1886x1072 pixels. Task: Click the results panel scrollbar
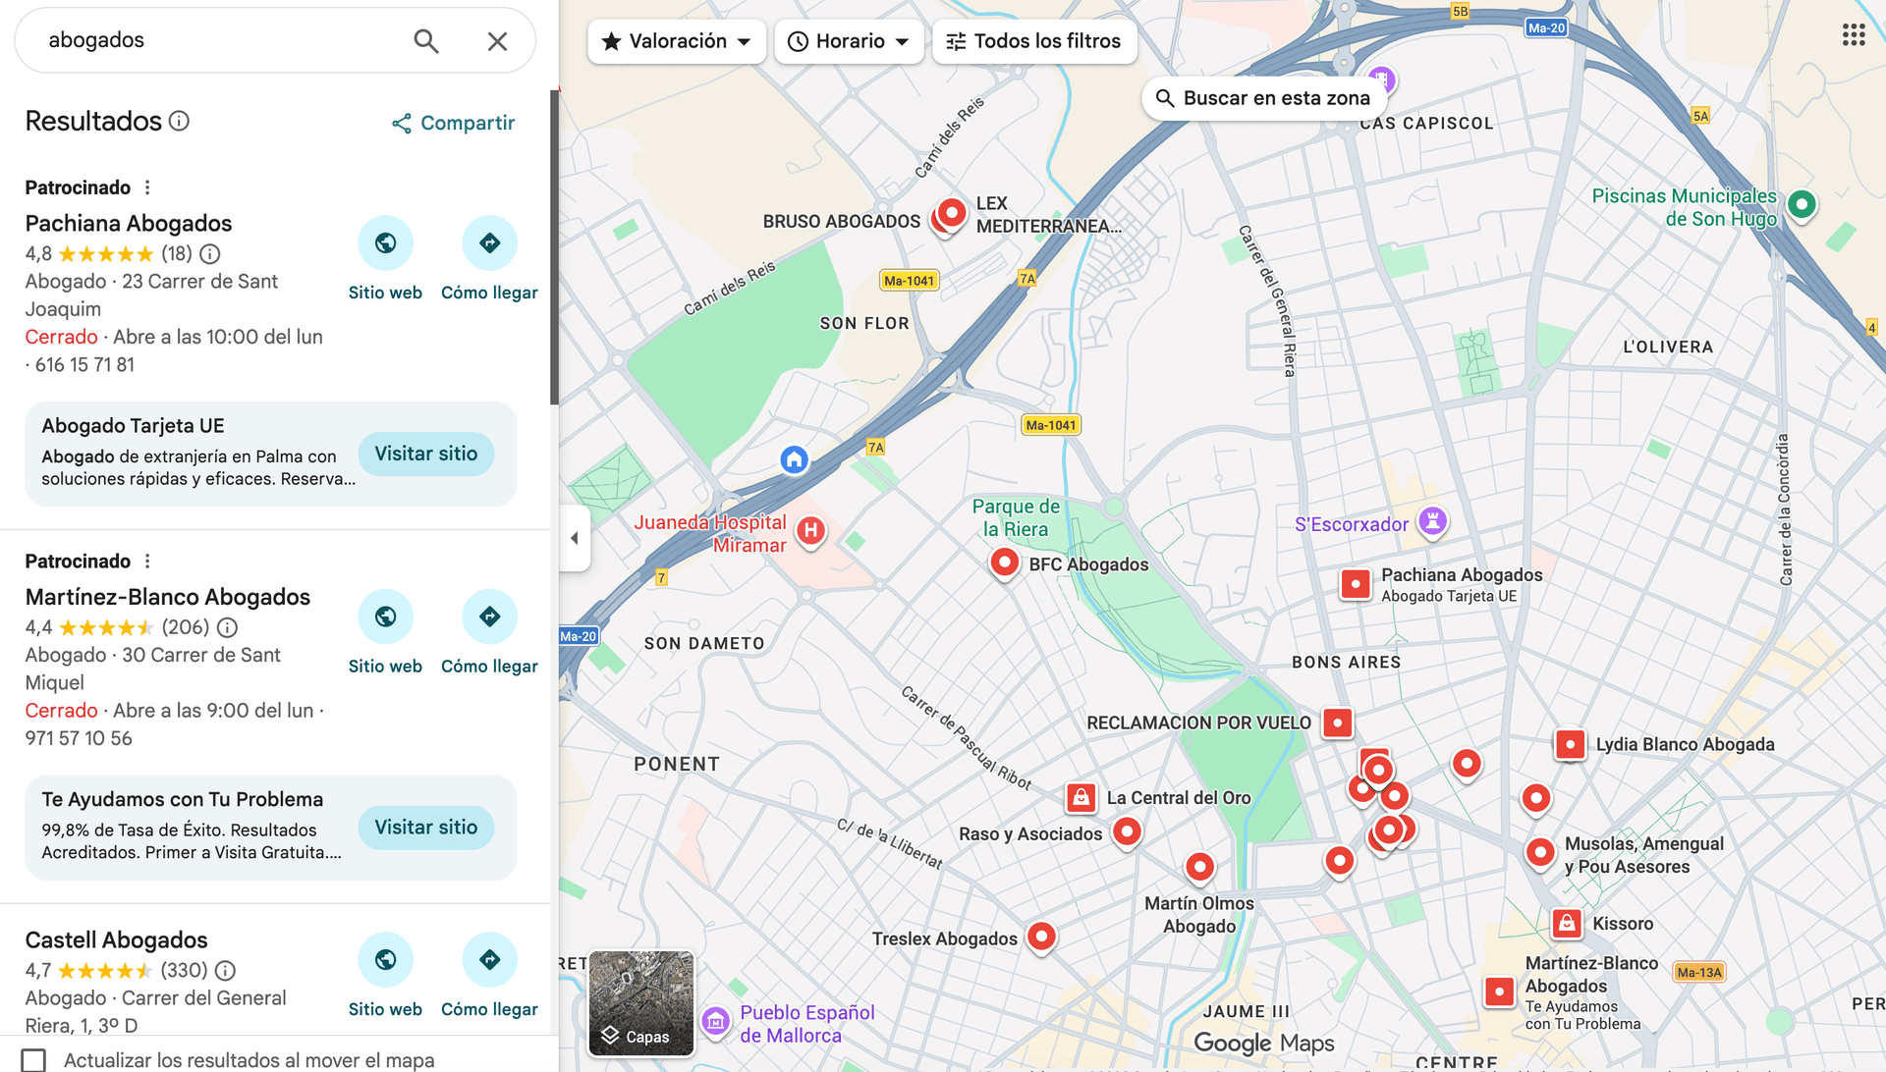click(554, 247)
